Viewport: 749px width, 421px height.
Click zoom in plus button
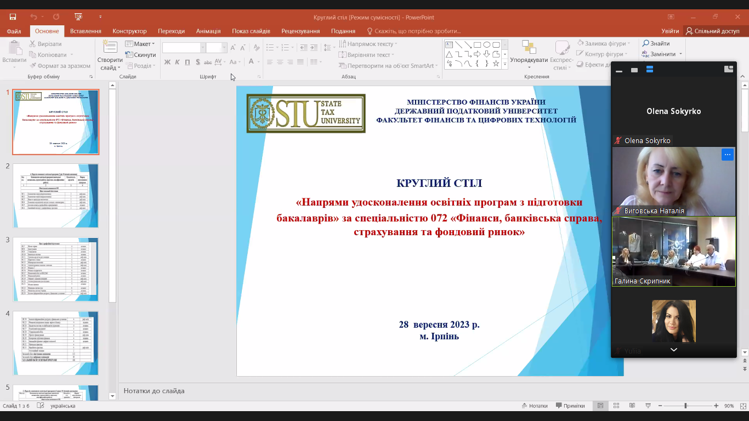[716, 406]
